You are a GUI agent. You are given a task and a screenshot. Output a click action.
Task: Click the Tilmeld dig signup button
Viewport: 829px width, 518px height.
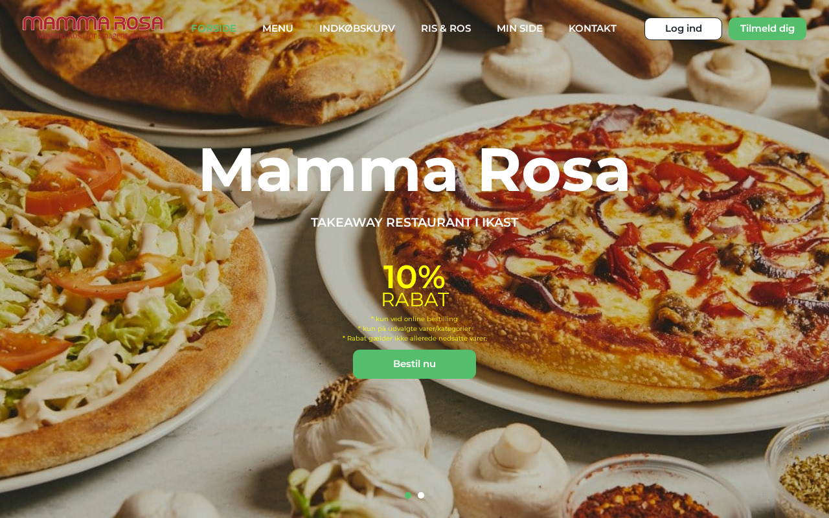[767, 28]
